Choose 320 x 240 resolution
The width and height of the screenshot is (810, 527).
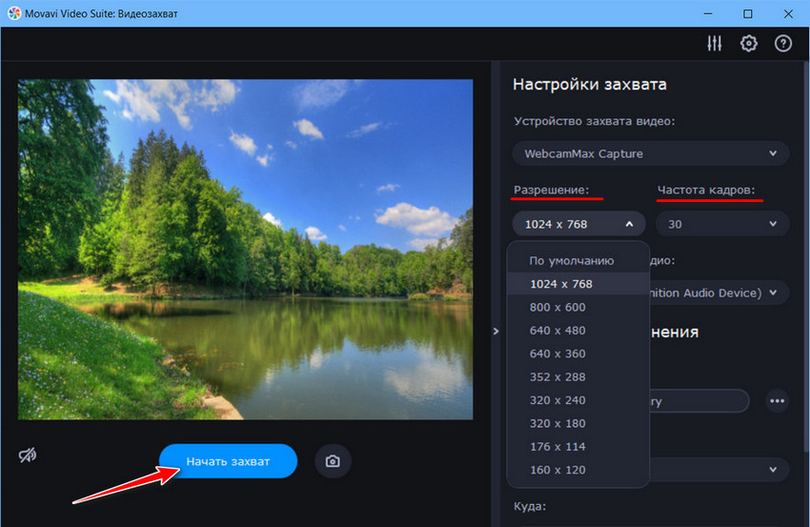pos(578,400)
